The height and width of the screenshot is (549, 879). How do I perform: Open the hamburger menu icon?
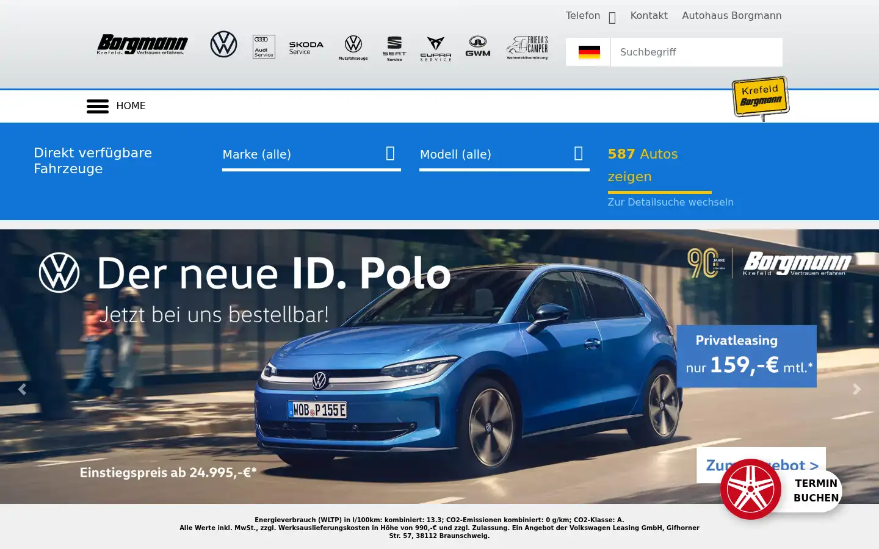[x=98, y=106]
